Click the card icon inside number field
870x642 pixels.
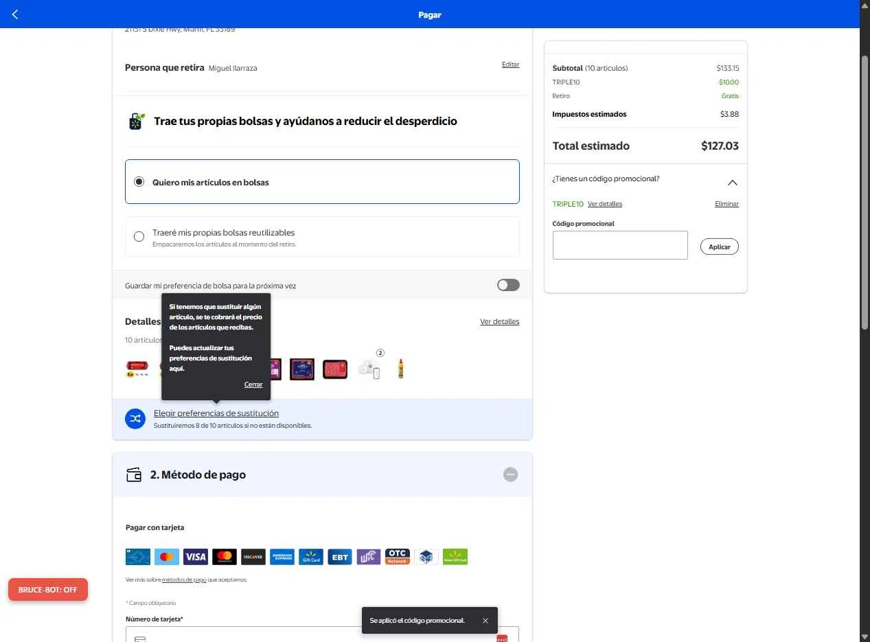click(x=140, y=639)
